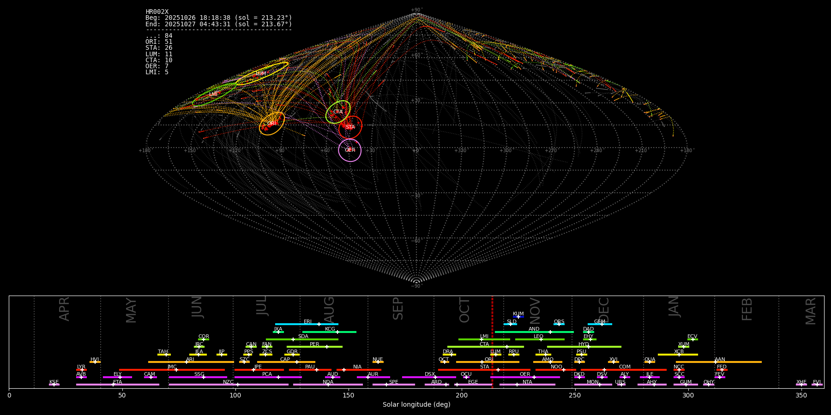Click the pink OER radiant circle
The image size is (831, 415).
349,150
